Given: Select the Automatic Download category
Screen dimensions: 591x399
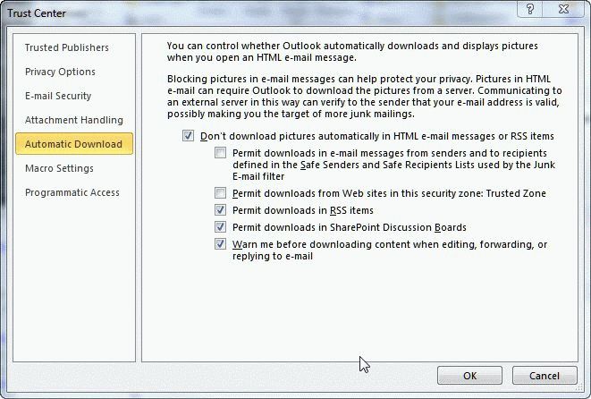Looking at the screenshot, I should coord(73,144).
